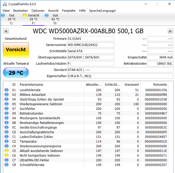Click status orb of UltraDMA-CRC-Fehler row
Screen dimensions: 175x173
[7, 160]
